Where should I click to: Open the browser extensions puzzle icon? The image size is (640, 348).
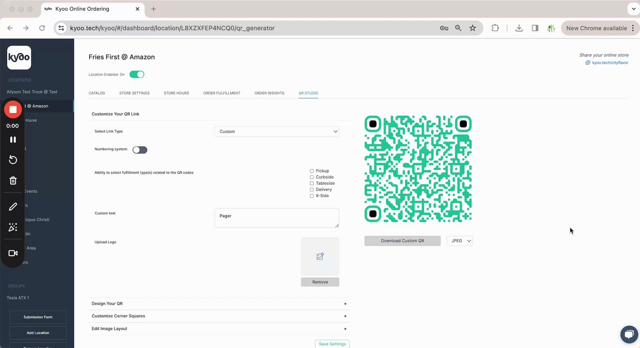(495, 28)
